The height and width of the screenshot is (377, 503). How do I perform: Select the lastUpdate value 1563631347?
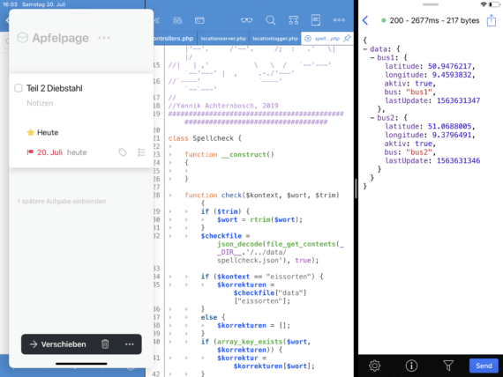pyautogui.click(x=458, y=100)
